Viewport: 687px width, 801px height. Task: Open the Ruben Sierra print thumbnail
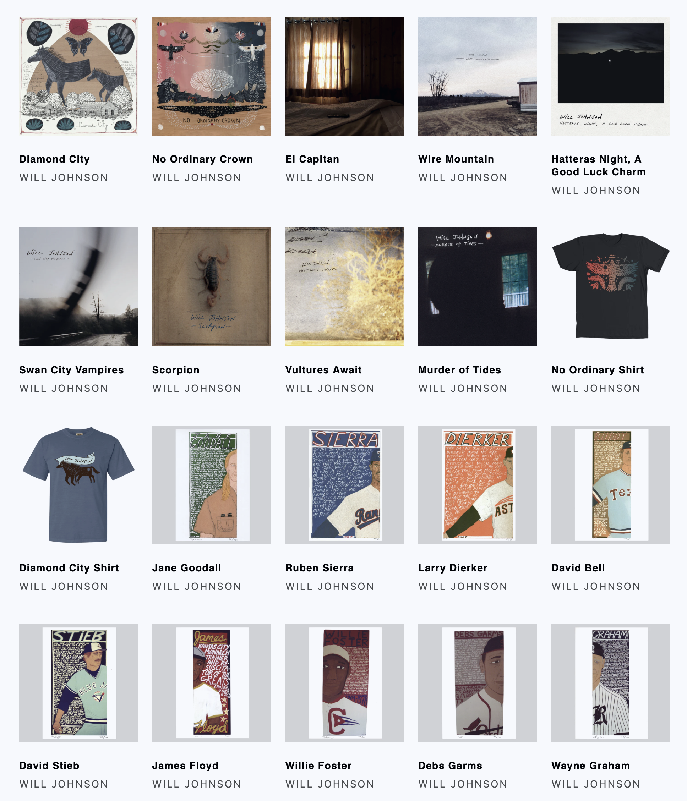click(x=345, y=485)
